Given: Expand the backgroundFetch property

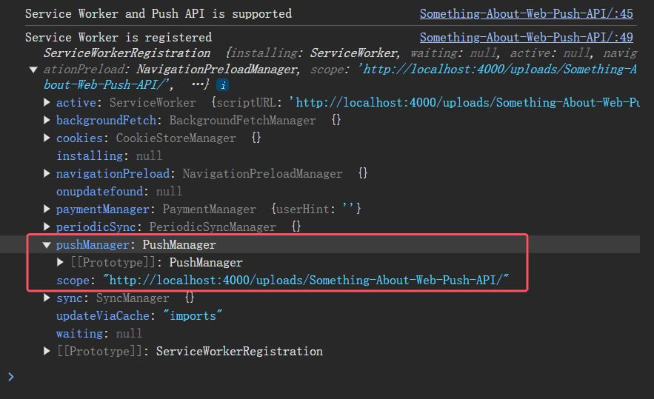Looking at the screenshot, I should 47,120.
